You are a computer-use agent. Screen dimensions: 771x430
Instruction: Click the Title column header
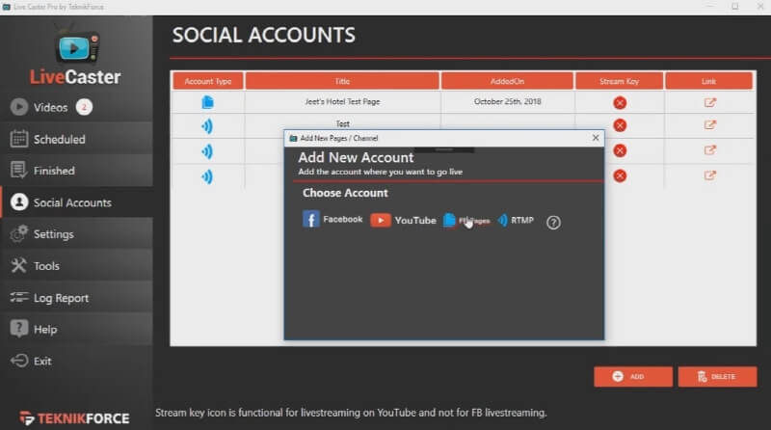tap(342, 81)
